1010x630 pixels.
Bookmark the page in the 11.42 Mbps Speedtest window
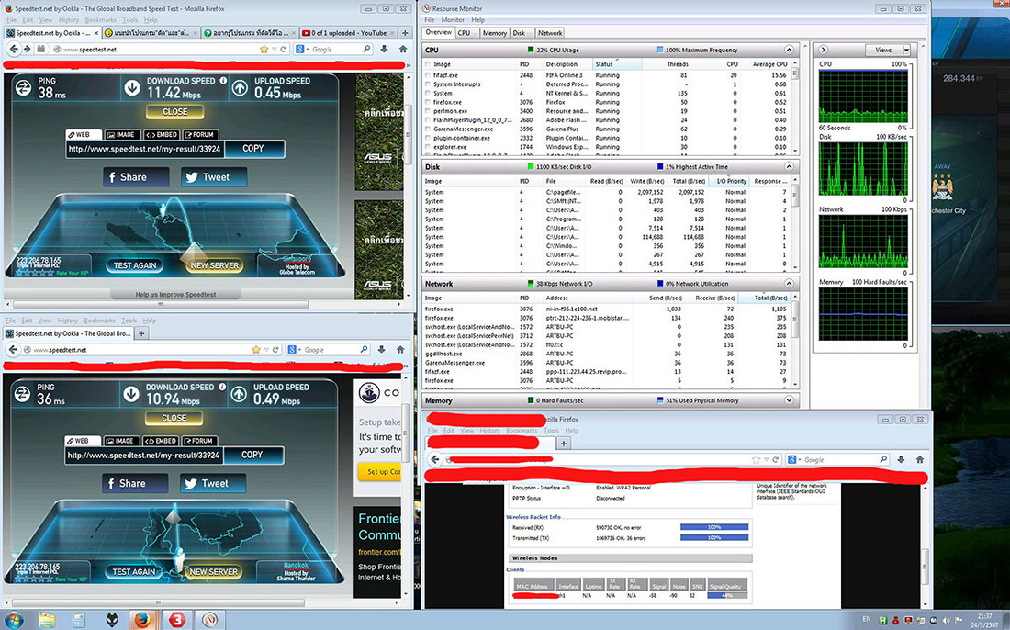pos(264,49)
